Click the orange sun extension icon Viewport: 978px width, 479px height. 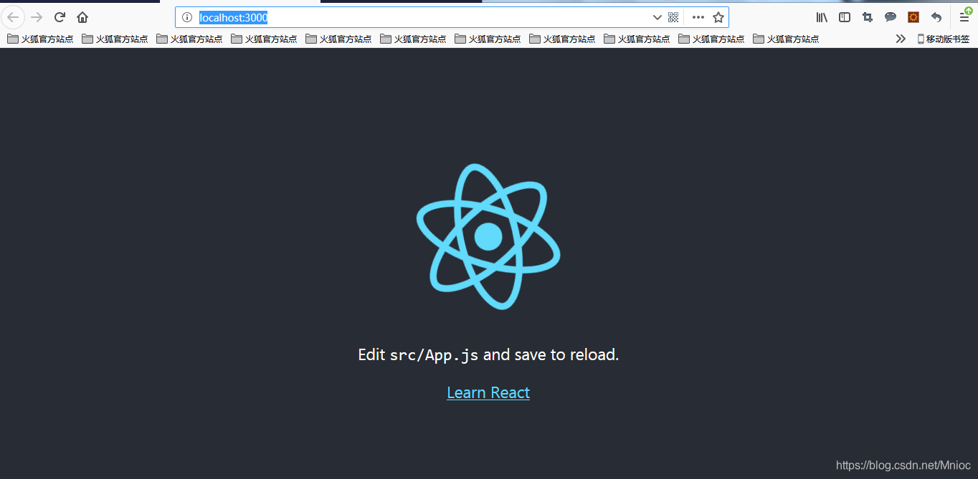pyautogui.click(x=913, y=17)
